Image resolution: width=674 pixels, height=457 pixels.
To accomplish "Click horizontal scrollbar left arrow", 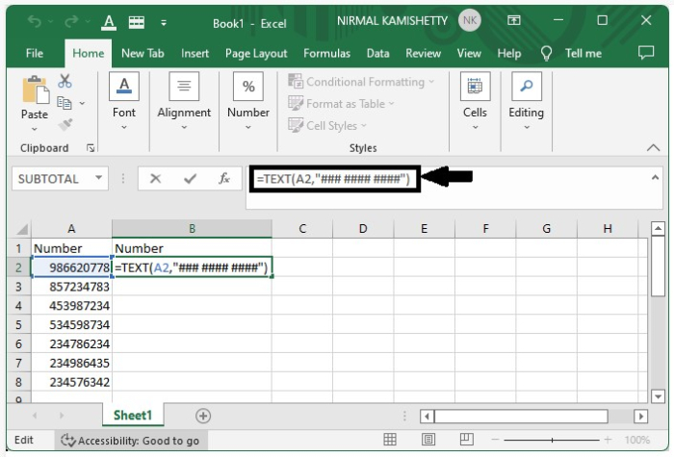I will 427,417.
